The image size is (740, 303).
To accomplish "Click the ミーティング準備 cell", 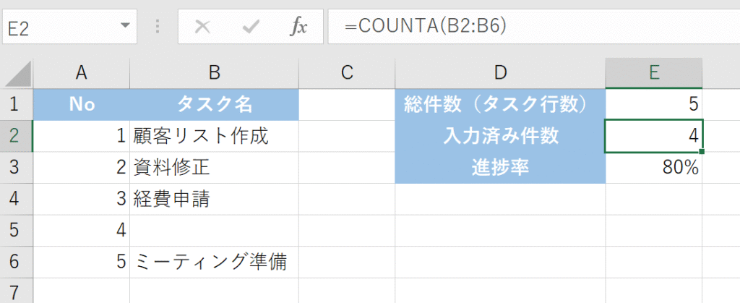I will coord(214,262).
